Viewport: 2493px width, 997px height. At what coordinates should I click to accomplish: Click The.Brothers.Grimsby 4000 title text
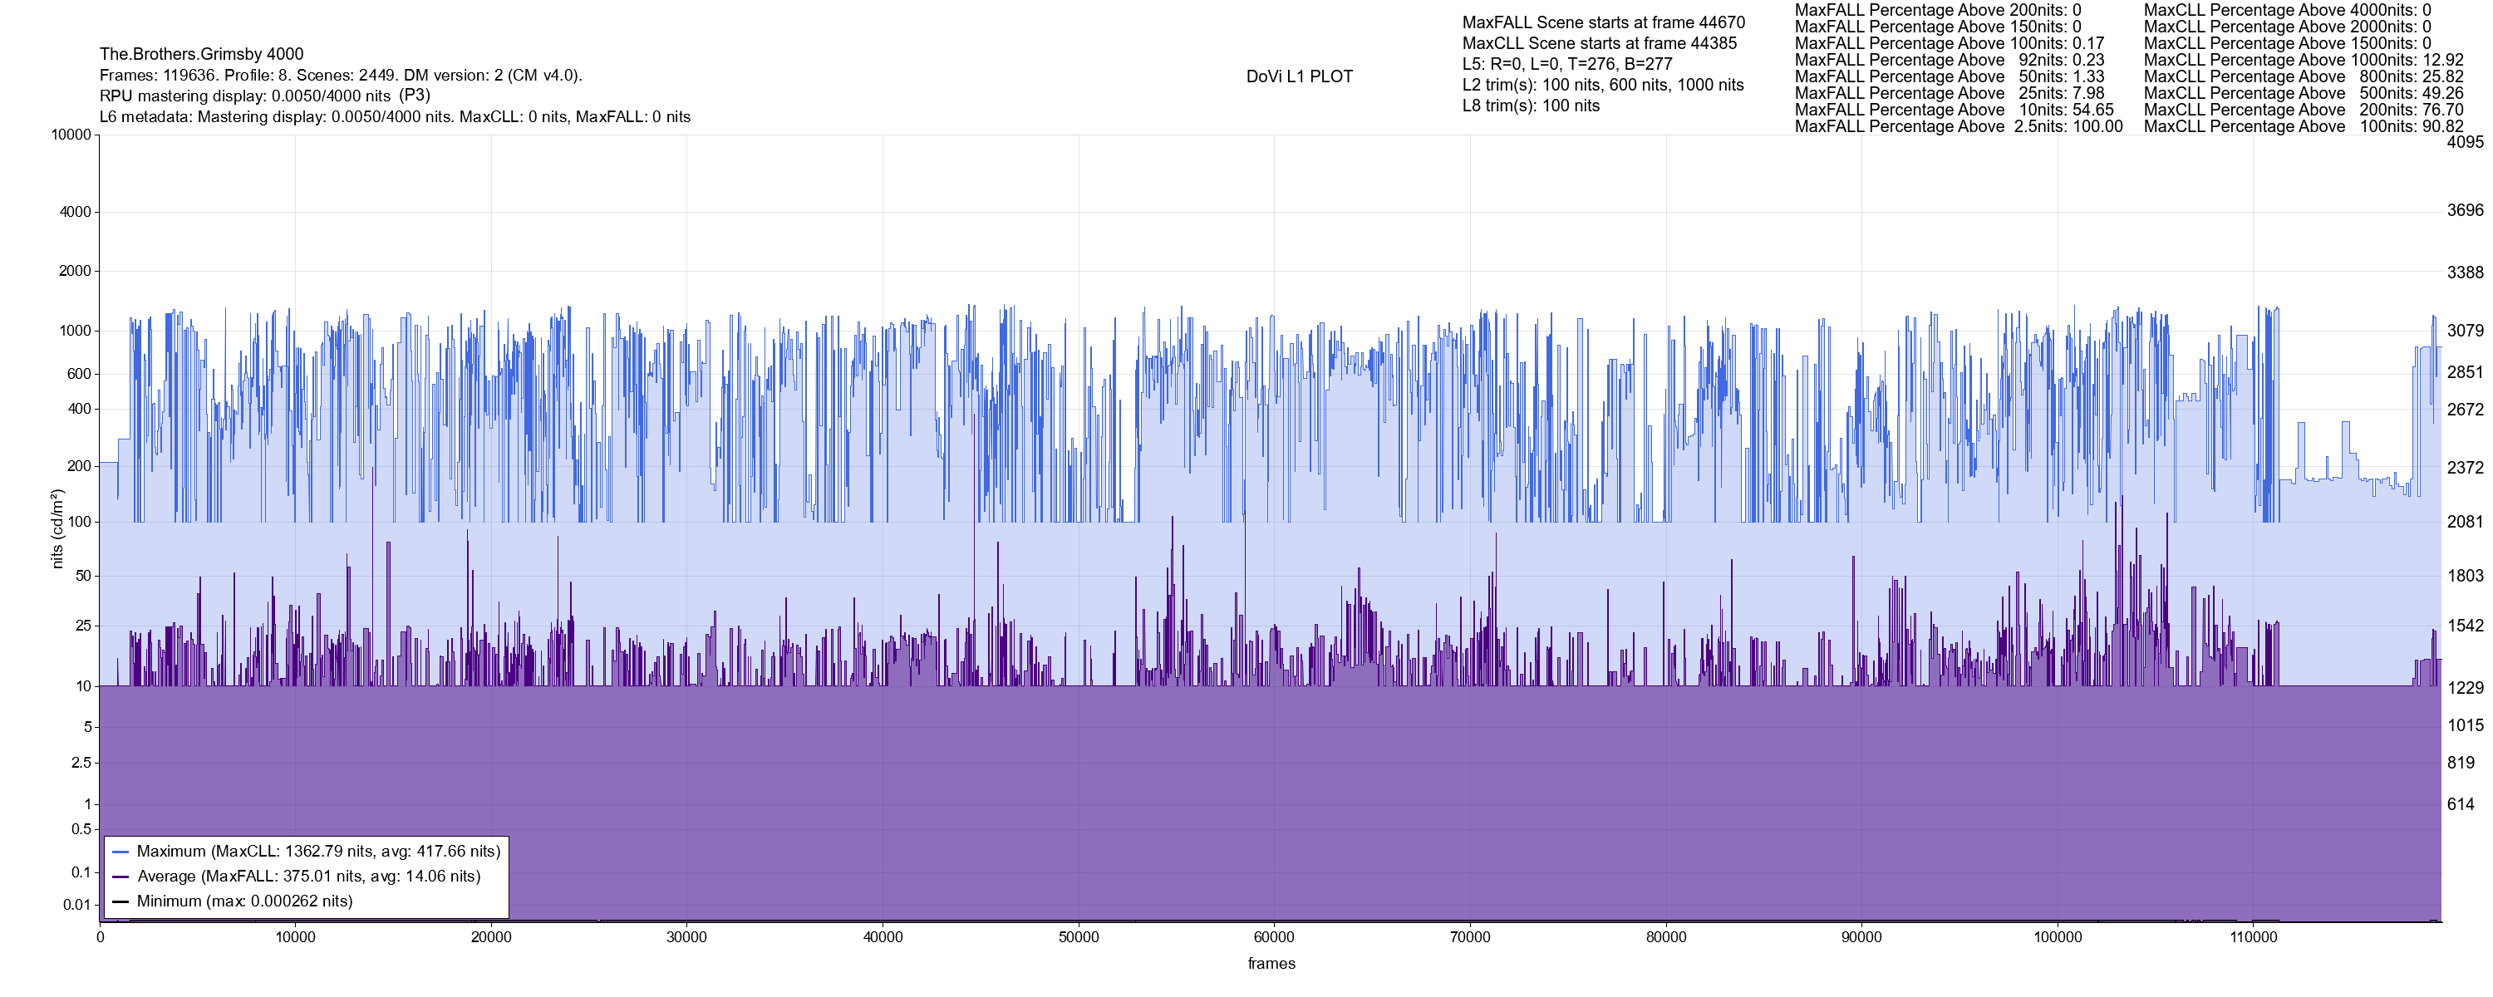pos(201,54)
